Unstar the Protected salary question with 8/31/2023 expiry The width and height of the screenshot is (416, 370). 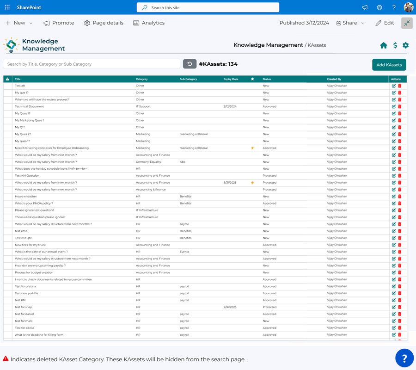[x=252, y=183]
